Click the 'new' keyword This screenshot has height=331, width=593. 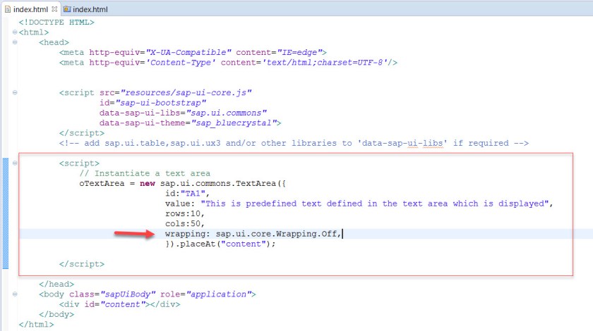coord(147,183)
